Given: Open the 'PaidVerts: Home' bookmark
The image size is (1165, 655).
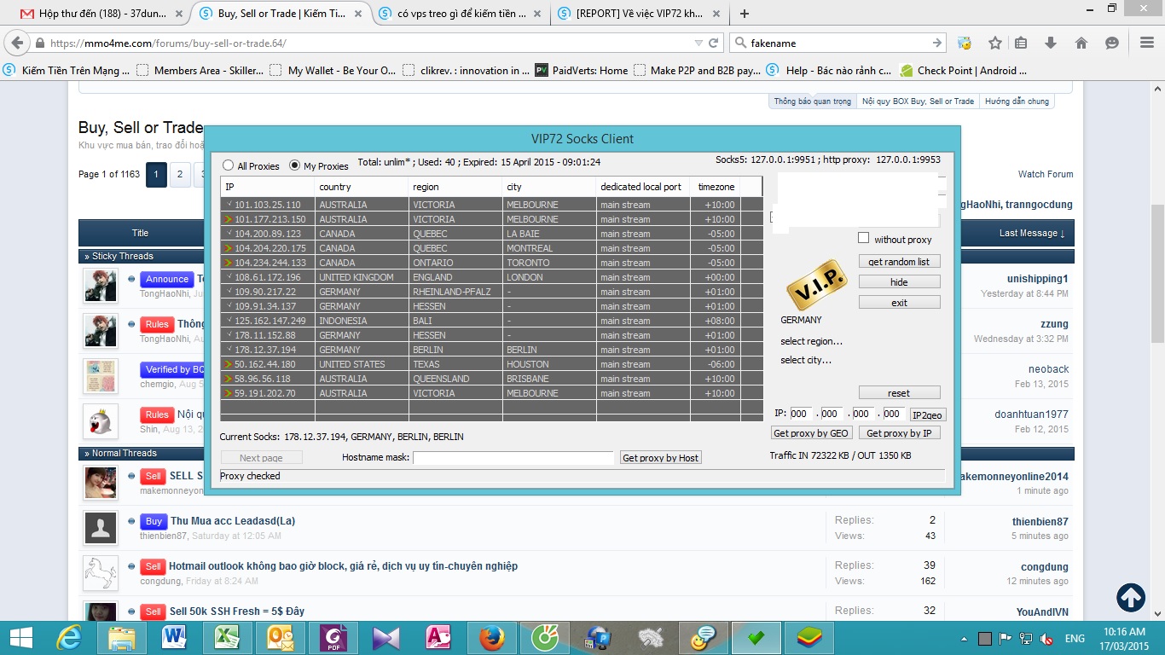Looking at the screenshot, I should coord(581,71).
